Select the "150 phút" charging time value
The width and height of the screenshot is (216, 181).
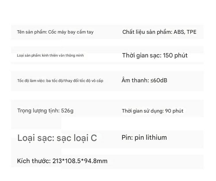point(175,55)
